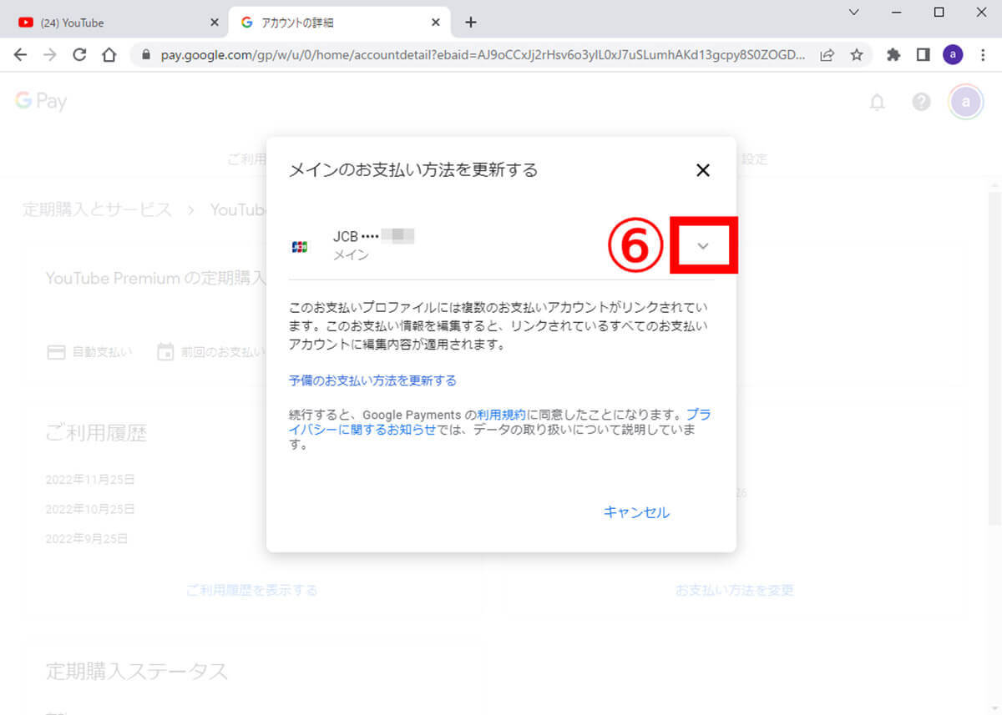Open Google account avatar on page
Screen dimensions: 1002x715
tap(966, 102)
